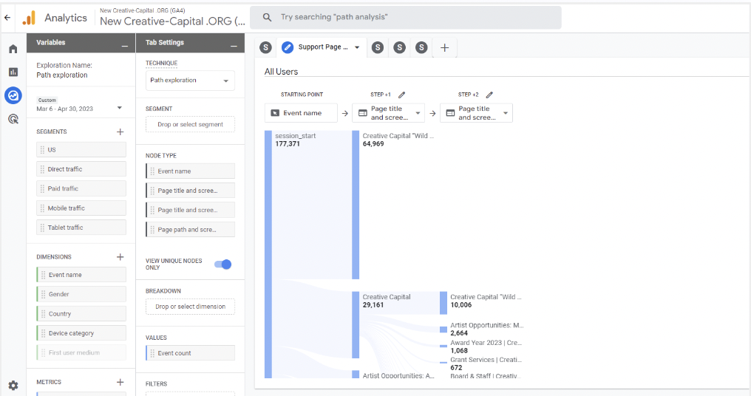Add a new dimension with the plus icon

(x=120, y=257)
